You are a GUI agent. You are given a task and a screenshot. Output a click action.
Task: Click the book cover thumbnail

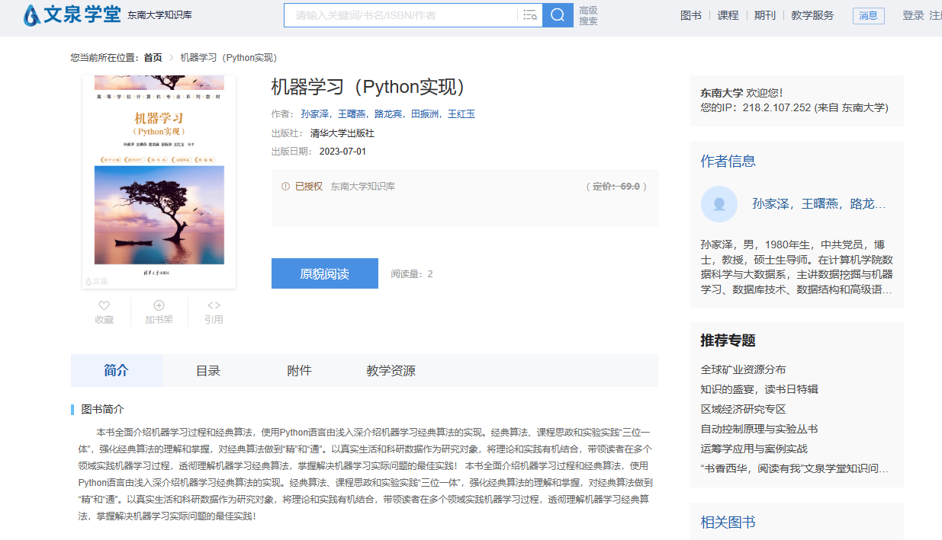(x=159, y=182)
